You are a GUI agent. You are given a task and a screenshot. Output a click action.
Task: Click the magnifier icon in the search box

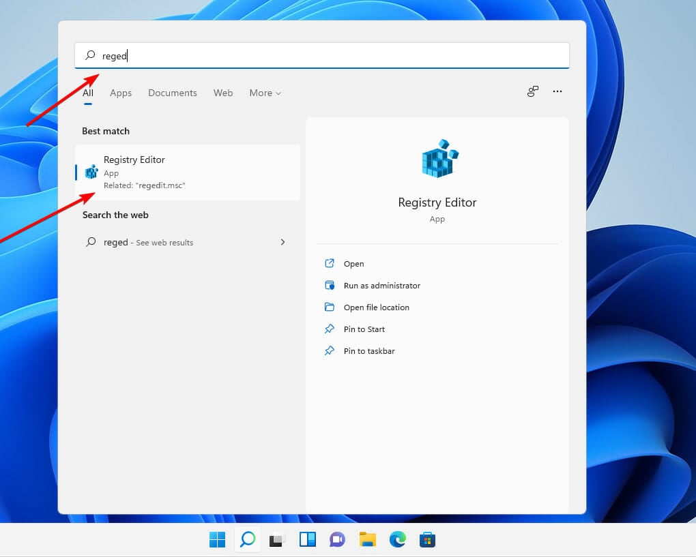pyautogui.click(x=90, y=55)
